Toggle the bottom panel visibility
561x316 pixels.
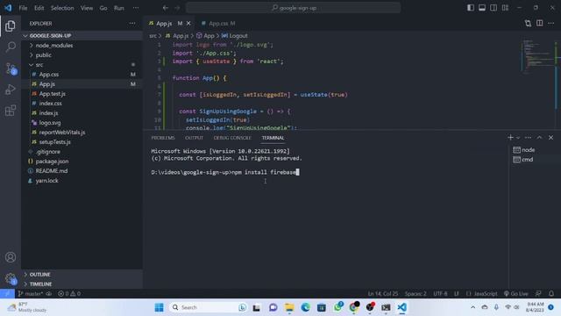click(482, 8)
